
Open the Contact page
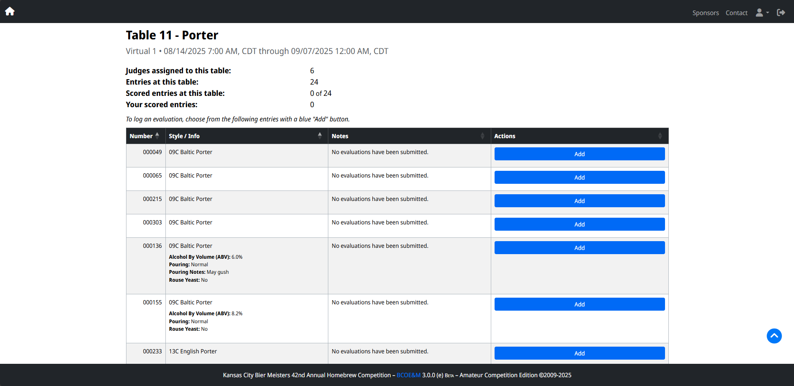pos(736,13)
